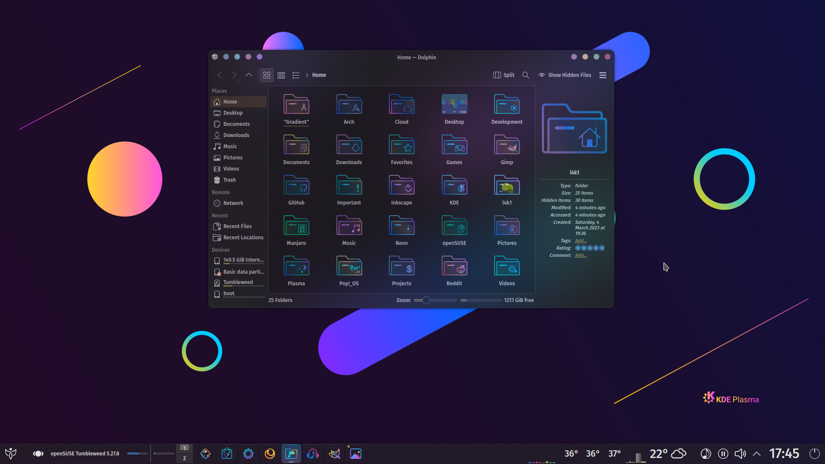Select the l4k1 folder icon

coord(507,185)
